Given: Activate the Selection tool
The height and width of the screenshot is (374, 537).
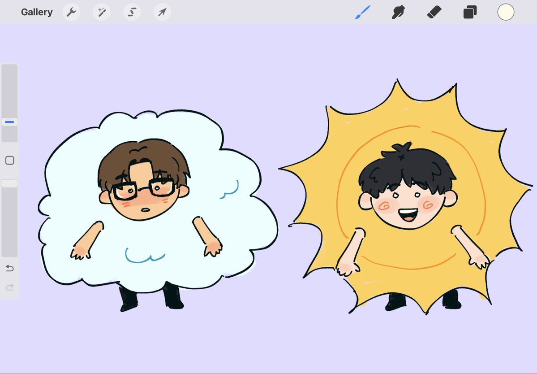Looking at the screenshot, I should click(132, 12).
